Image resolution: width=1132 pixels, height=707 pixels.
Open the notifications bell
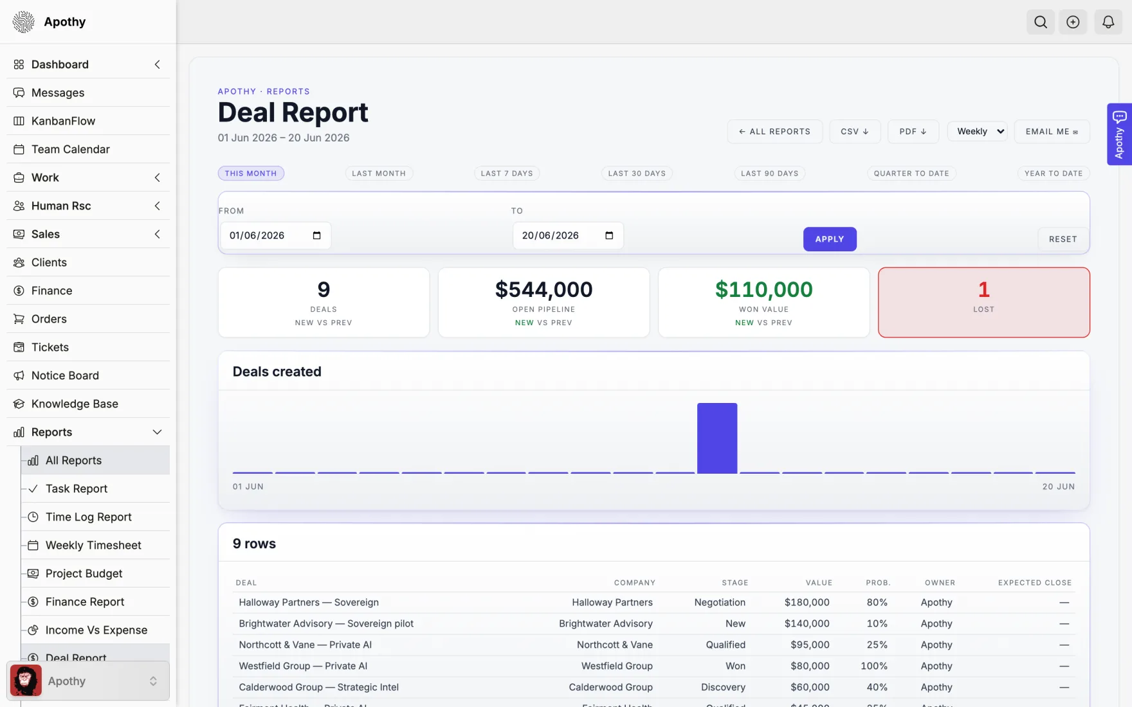pos(1108,22)
